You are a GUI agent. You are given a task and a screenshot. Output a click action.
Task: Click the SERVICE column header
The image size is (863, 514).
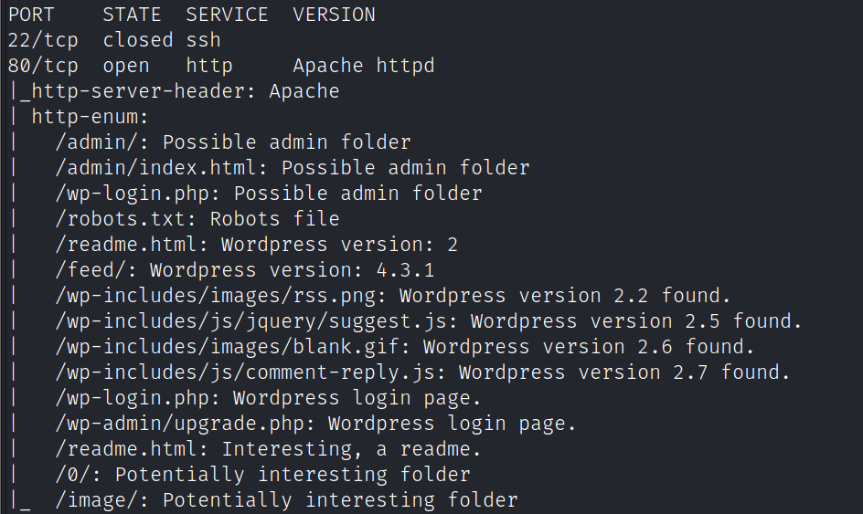[227, 15]
